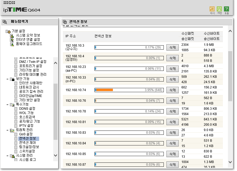The height and width of the screenshot is (171, 237).
Task: Open WOL 기능 menu item
Action: (x=26, y=113)
